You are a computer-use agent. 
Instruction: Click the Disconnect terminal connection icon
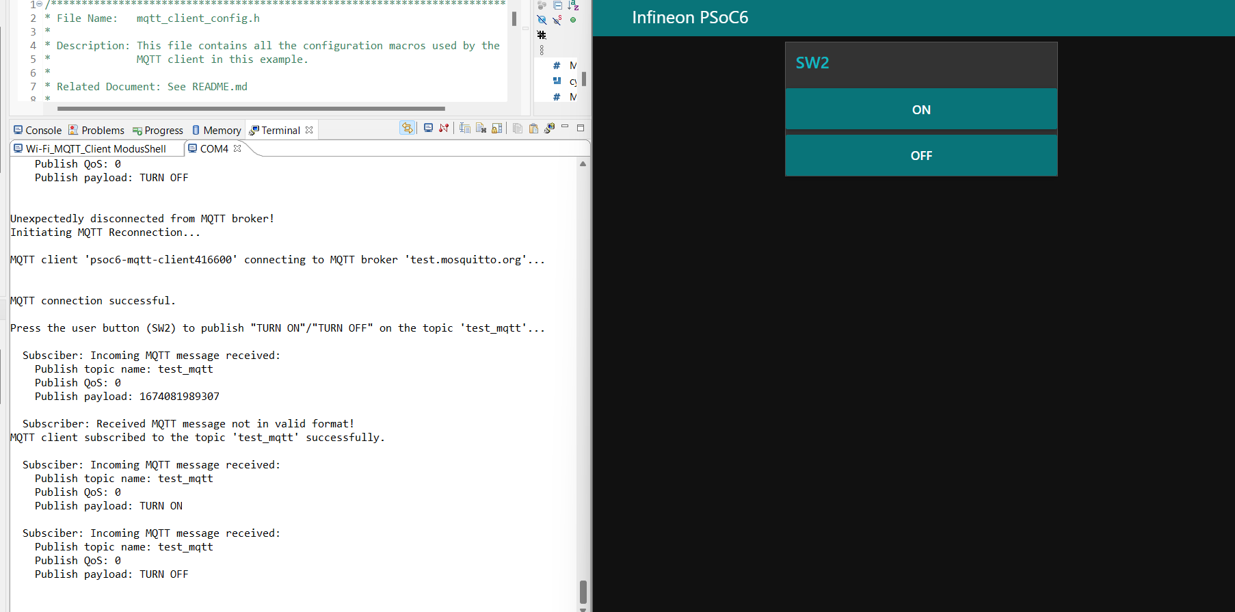[444, 128]
